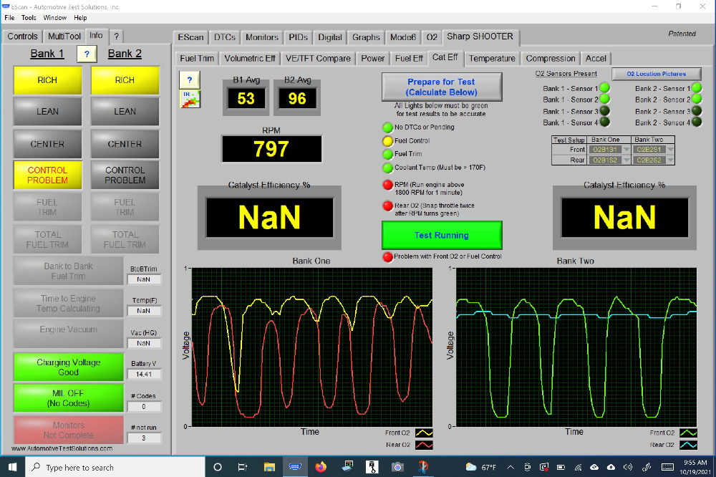Screen dimensions: 716x477
Task: Open File Explorer from the taskbar
Action: (x=269, y=467)
